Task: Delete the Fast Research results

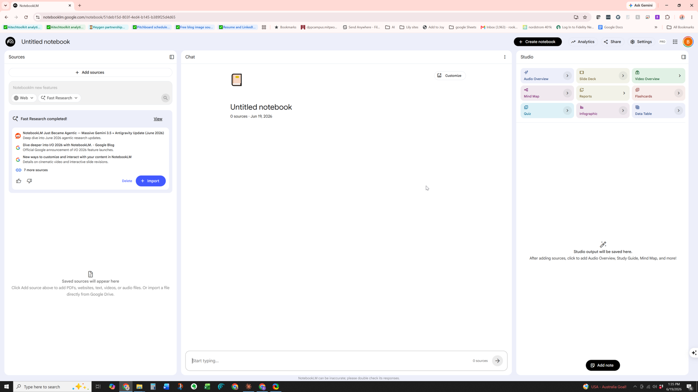Action: tap(127, 181)
